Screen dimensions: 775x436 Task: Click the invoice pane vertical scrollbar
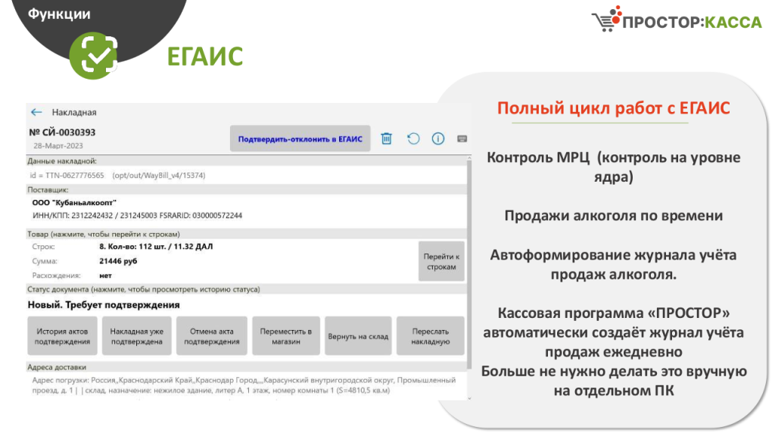469,264
